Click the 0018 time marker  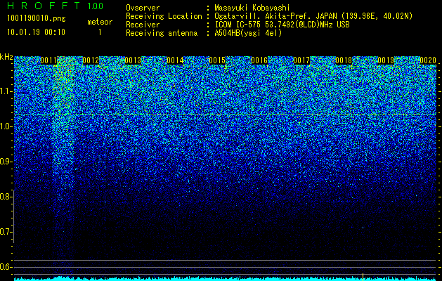344,60
